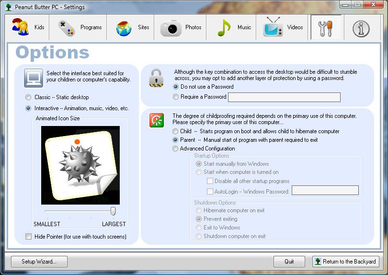The height and width of the screenshot is (275, 388).
Task: Click the wrench and screwdriver settings icon
Action: click(326, 27)
